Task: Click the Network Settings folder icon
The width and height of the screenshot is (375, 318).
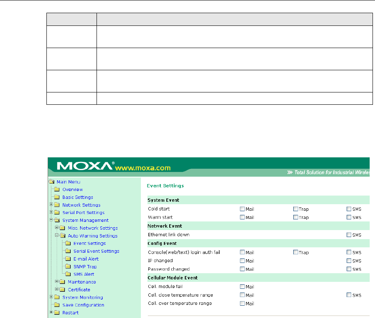Action: point(57,205)
